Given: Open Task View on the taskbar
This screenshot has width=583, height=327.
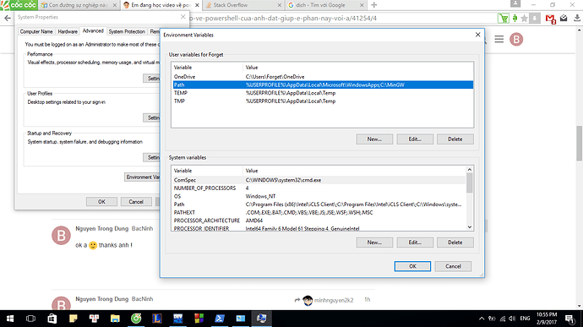Looking at the screenshot, I should (31, 319).
